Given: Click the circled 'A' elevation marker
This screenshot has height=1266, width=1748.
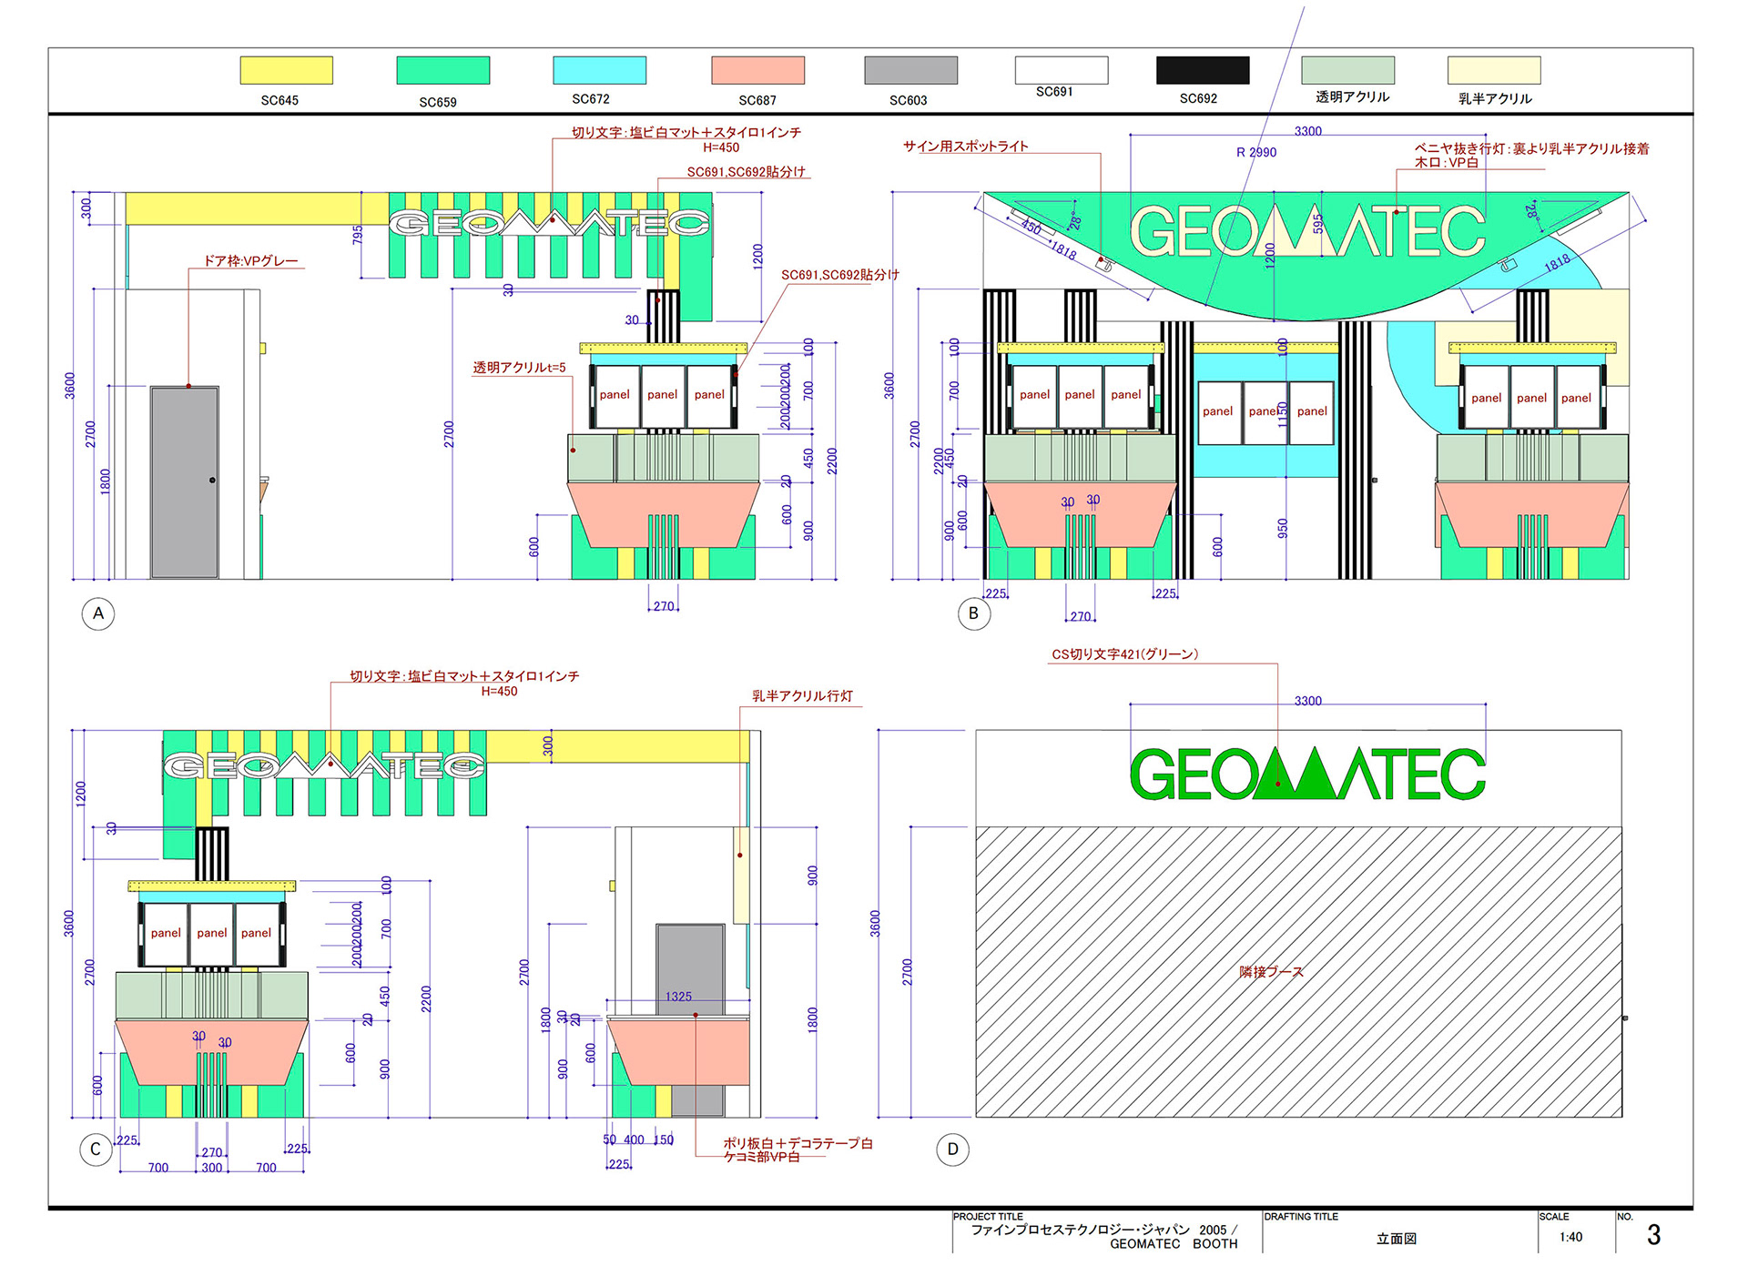Looking at the screenshot, I should pos(98,613).
